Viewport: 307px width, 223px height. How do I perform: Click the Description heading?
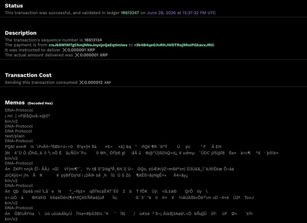click(21, 33)
